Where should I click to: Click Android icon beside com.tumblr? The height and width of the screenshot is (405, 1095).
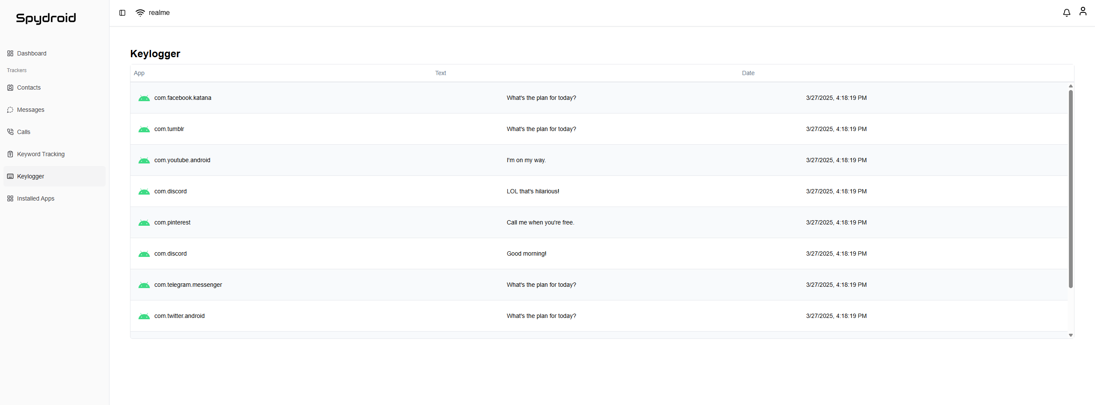click(x=144, y=129)
